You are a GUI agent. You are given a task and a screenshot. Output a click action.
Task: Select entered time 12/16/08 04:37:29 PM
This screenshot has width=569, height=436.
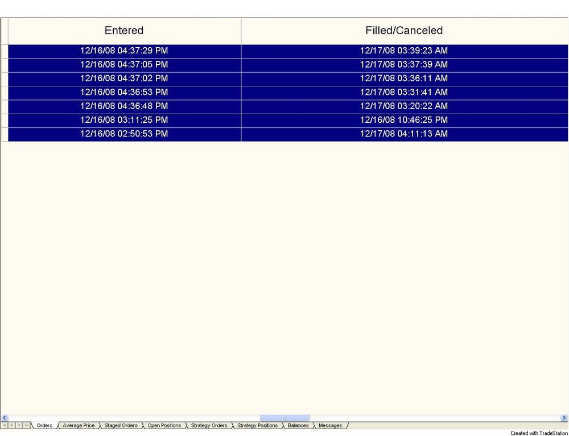tap(124, 51)
